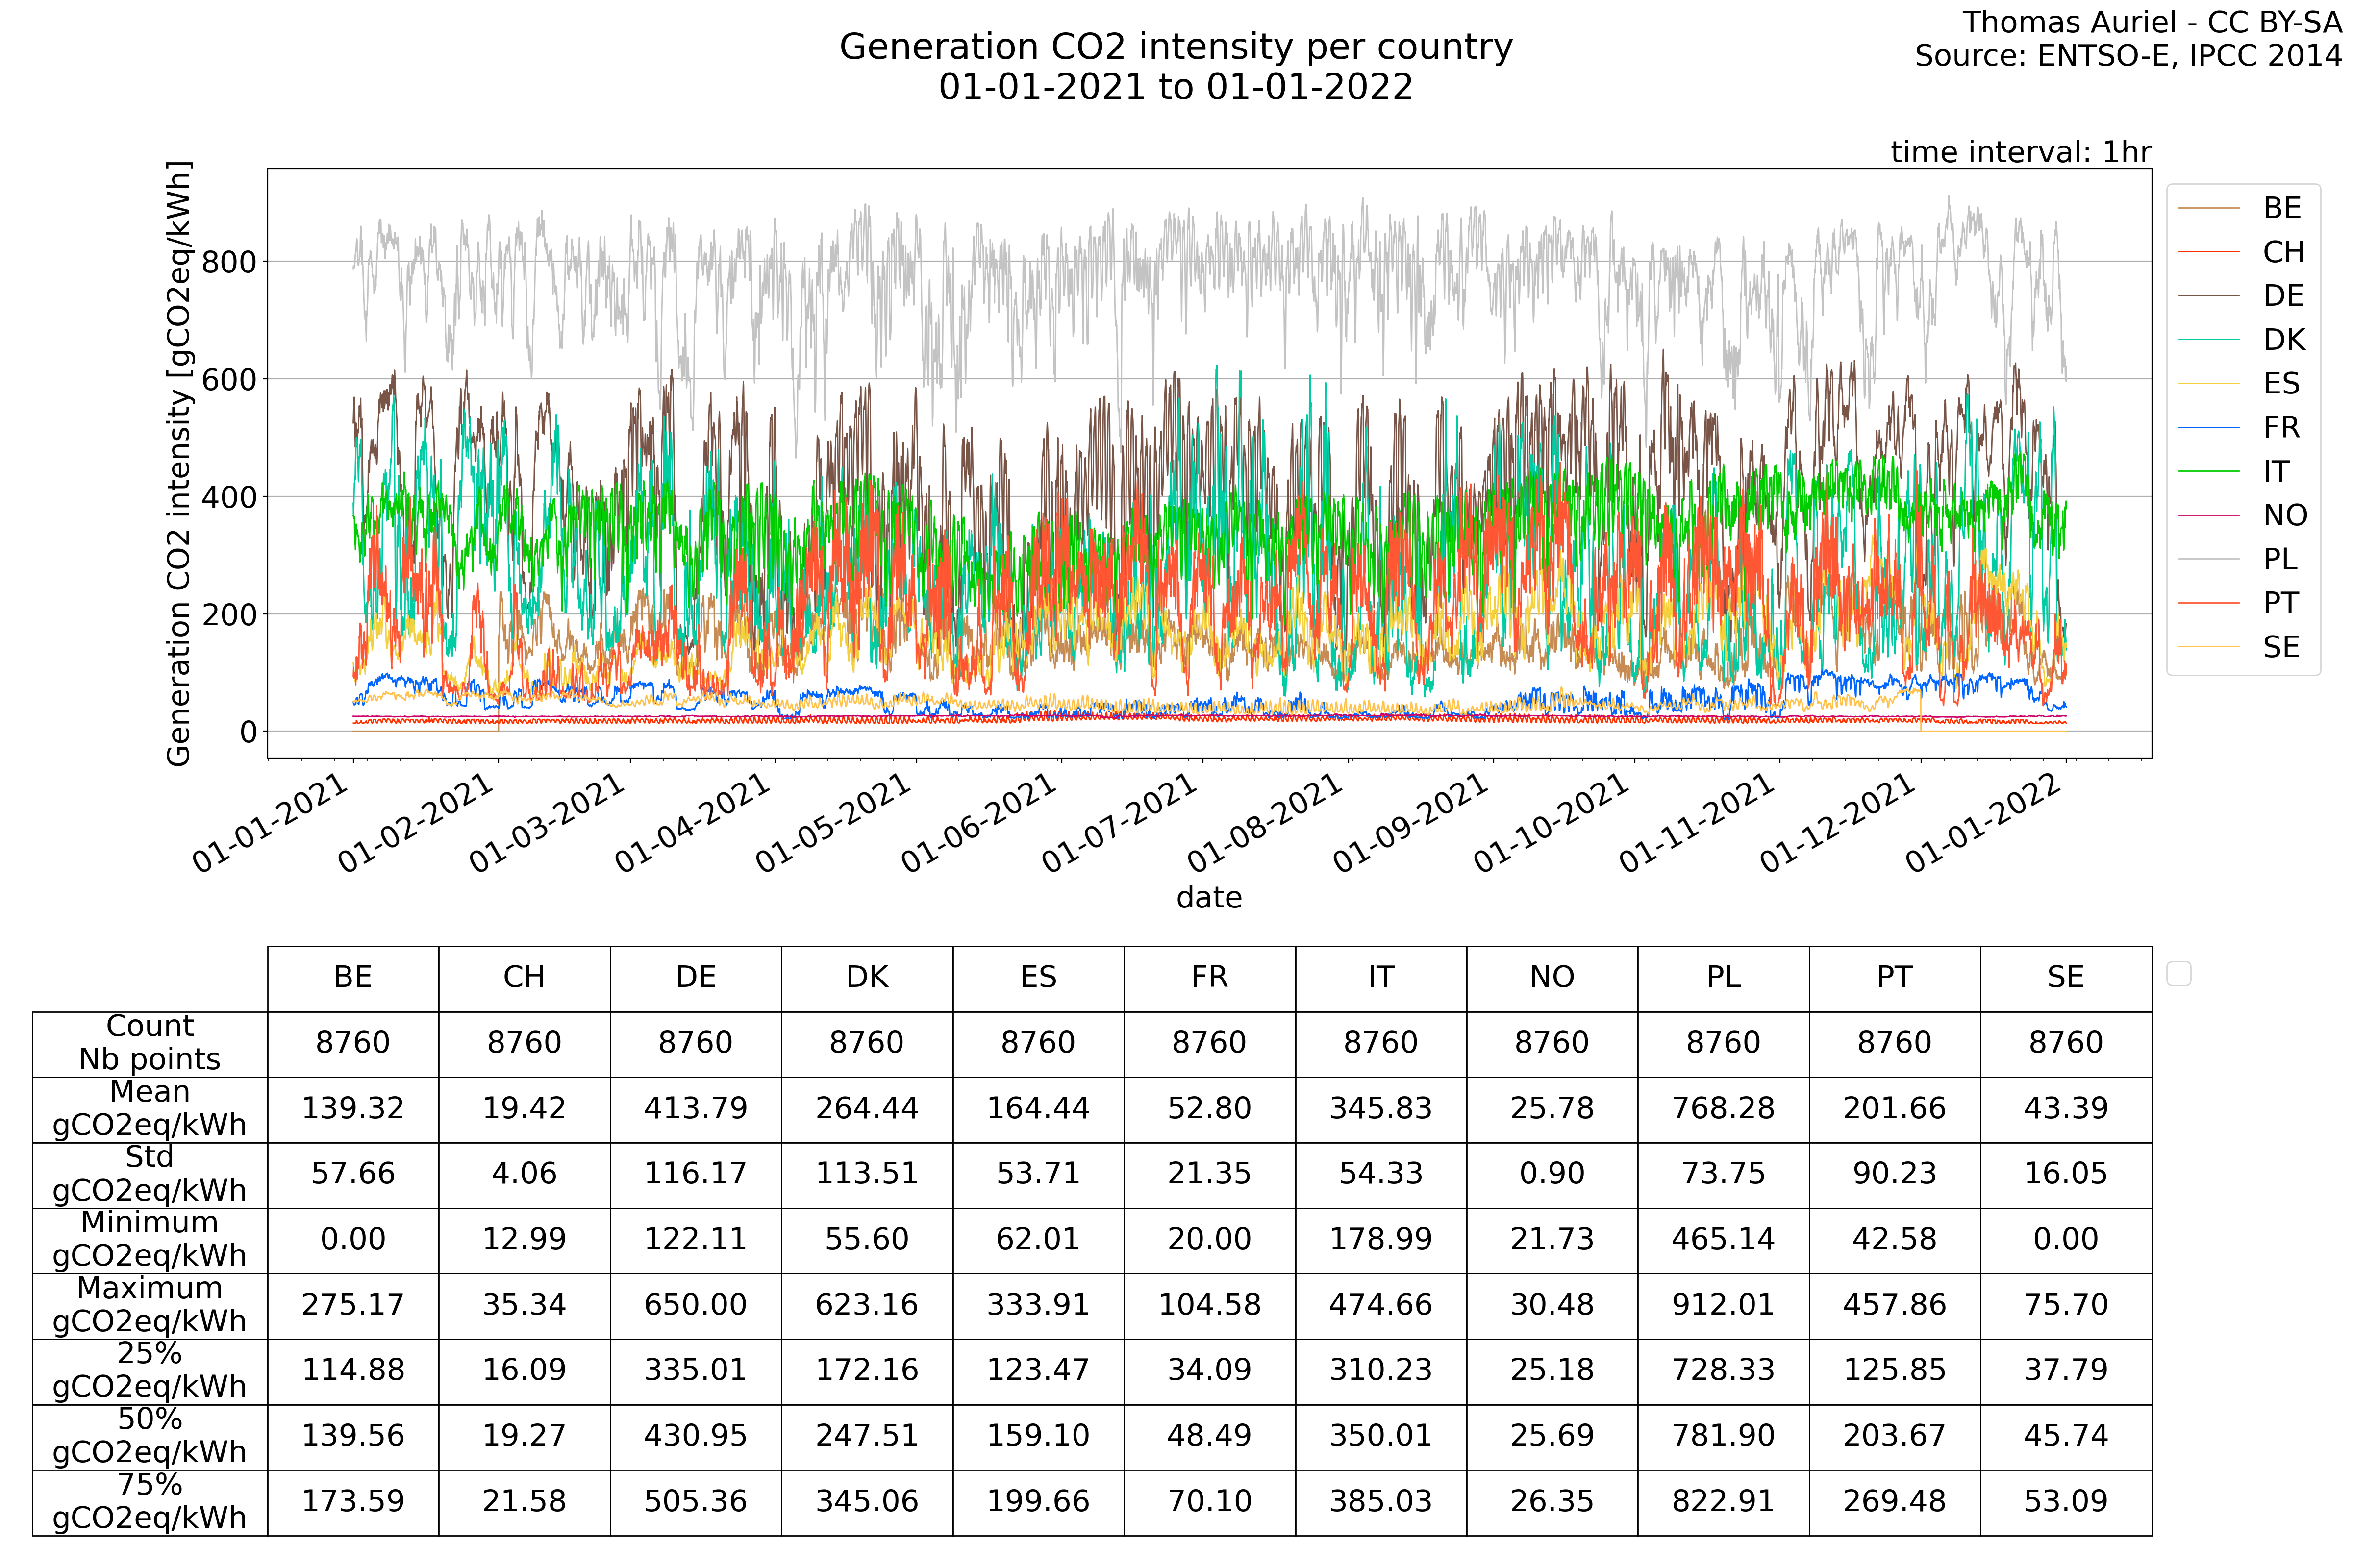
Task: Click the 768.28 mean value for PL
Action: [x=1723, y=1108]
